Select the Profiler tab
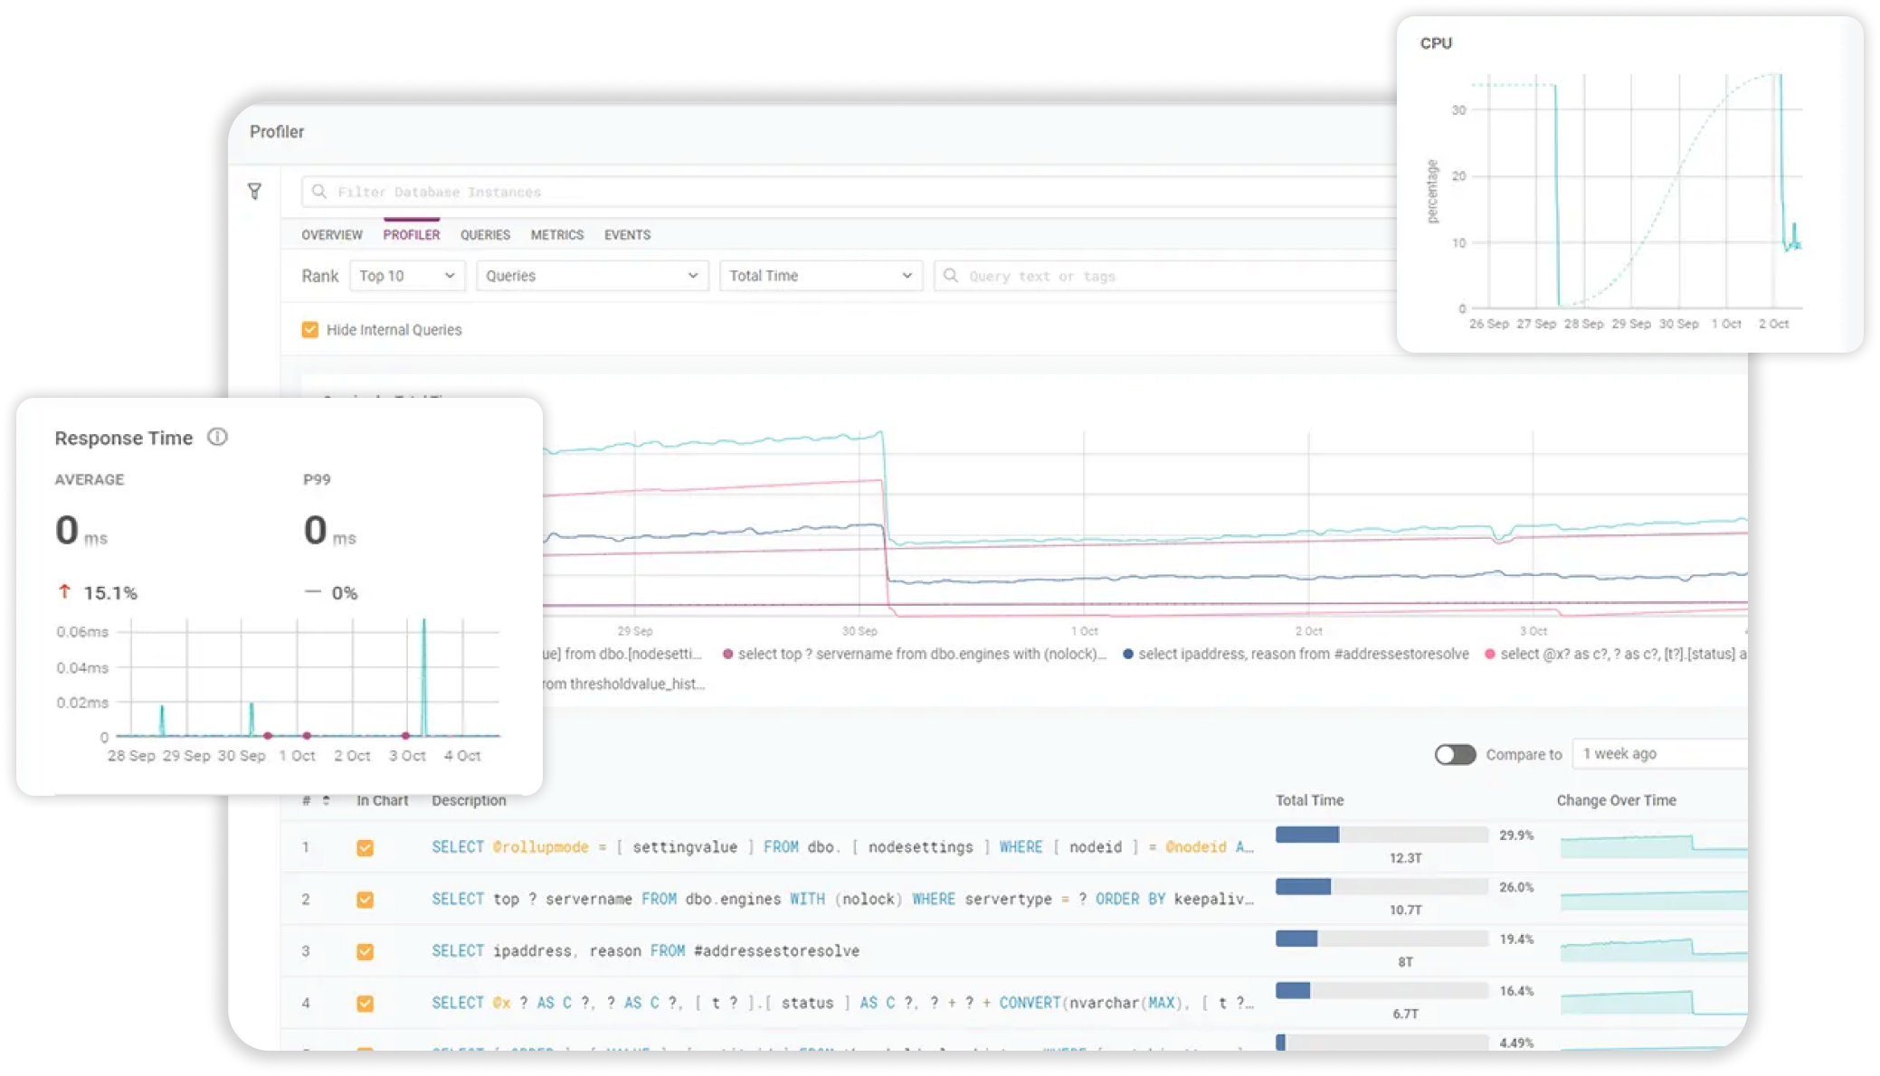Image resolution: width=1880 pixels, height=1076 pixels. 412,235
